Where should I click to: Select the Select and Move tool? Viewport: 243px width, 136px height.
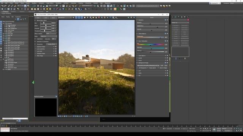(38, 6)
